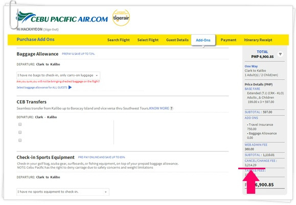Click BASE FARE in price details
296x205 pixels.
pos(253,89)
